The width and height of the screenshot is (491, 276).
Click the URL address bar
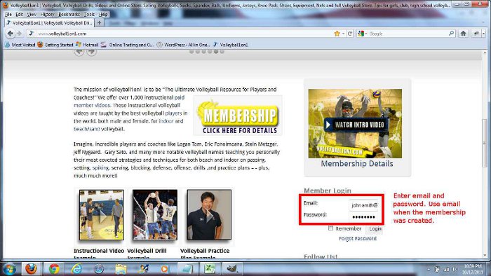[184, 34]
